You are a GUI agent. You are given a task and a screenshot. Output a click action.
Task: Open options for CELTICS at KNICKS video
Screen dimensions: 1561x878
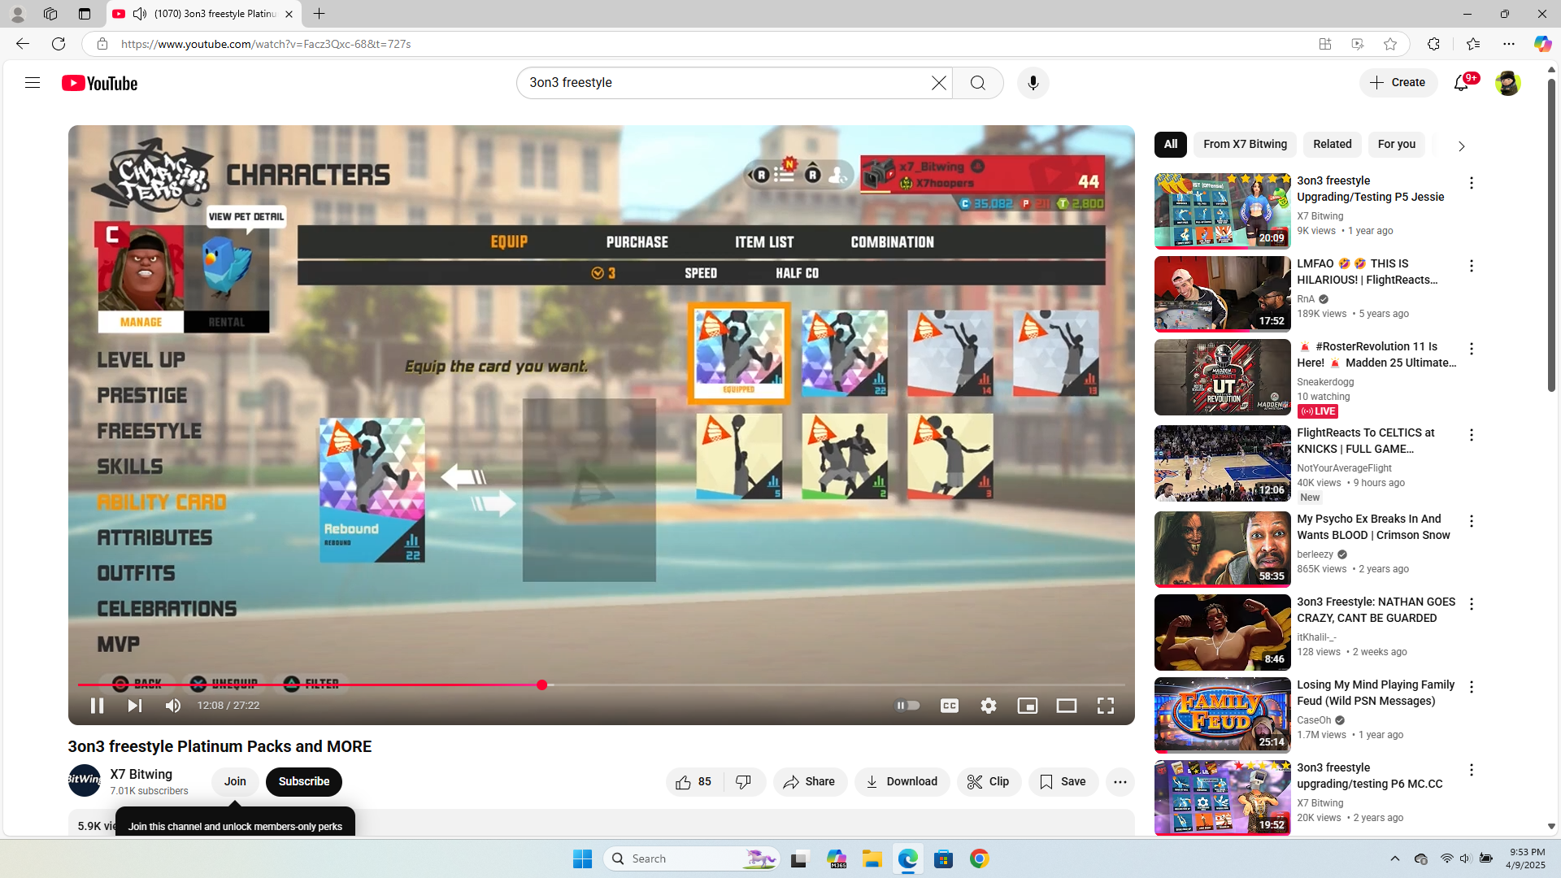point(1472,436)
